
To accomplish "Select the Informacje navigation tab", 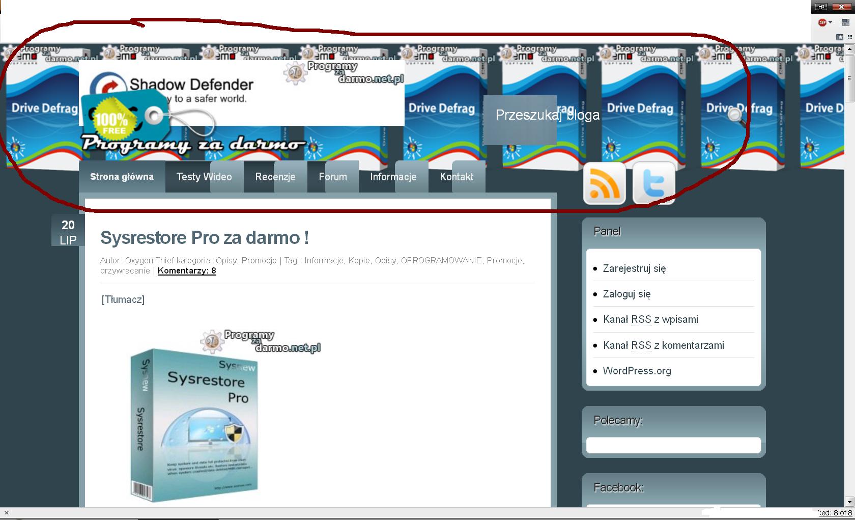I will point(393,177).
